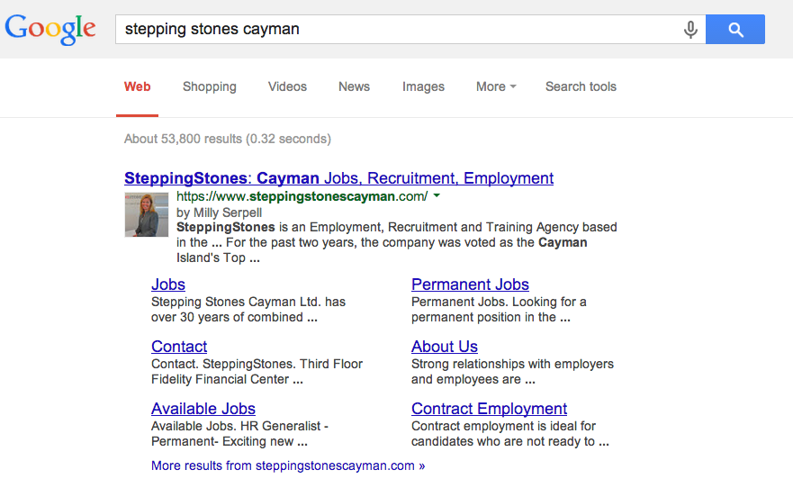Switch to the Videos tab
Screen dimensions: 793x488
click(x=287, y=86)
